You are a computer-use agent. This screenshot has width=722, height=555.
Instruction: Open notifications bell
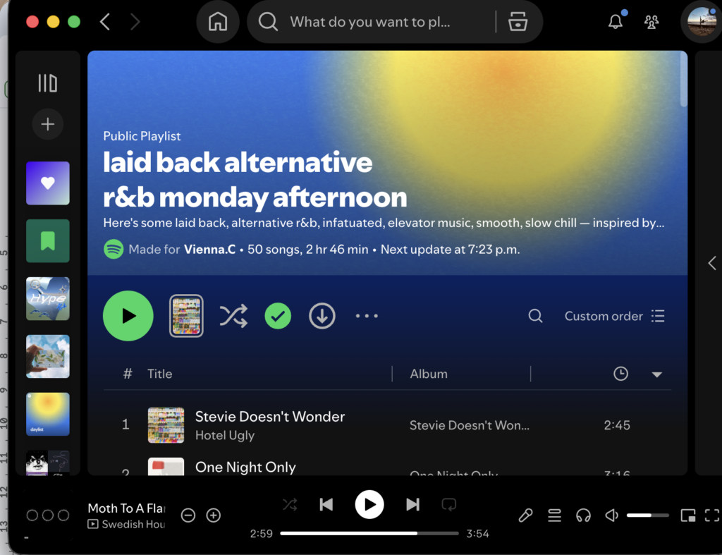pos(616,21)
